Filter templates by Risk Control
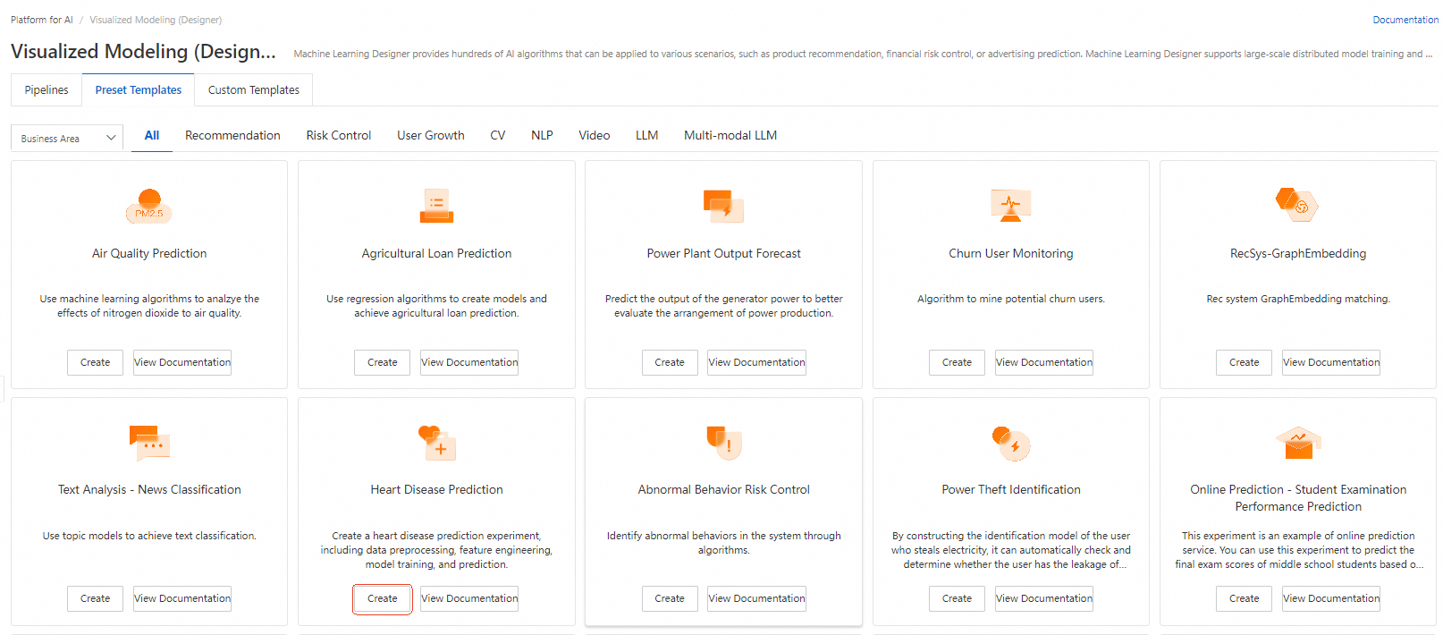 339,135
